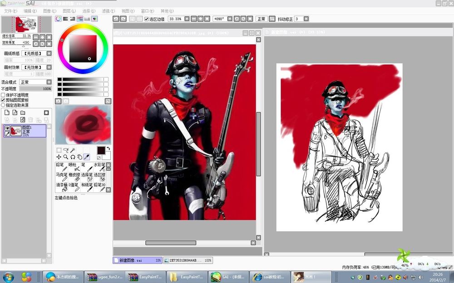The width and height of the screenshot is (454, 283).
Task: Uncheck 剪贴图层蒙板 checkbox
Action: coord(3,100)
